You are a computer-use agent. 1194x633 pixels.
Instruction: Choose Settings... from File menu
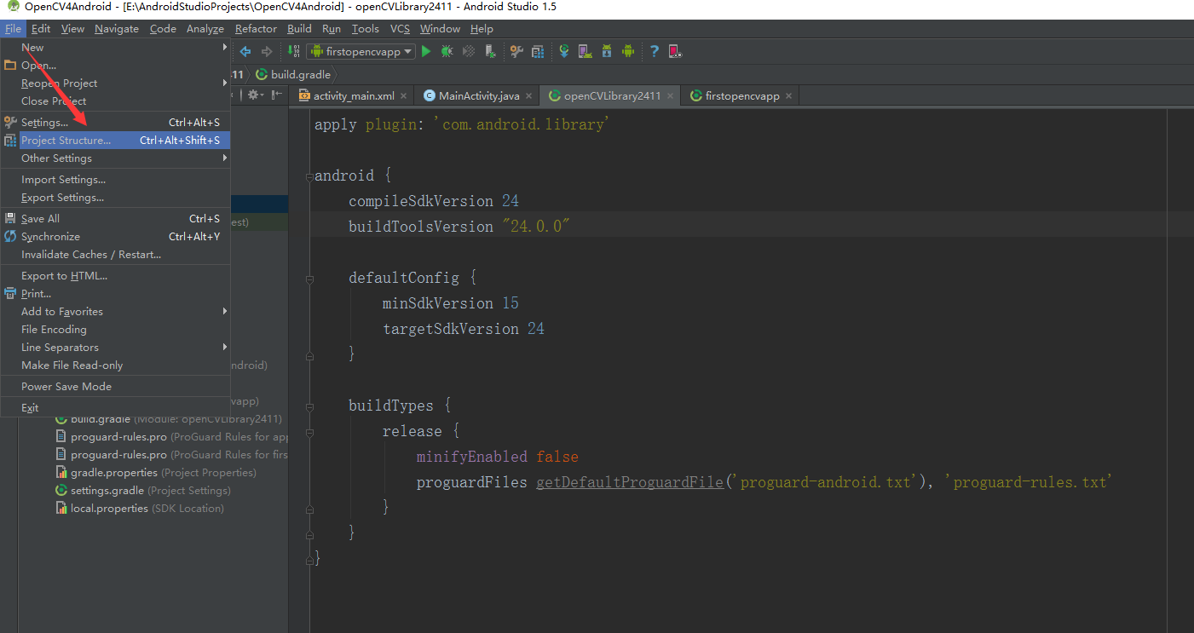[x=115, y=123]
